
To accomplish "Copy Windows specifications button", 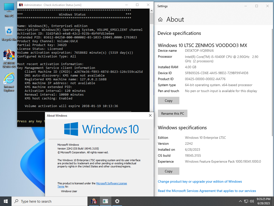I will pyautogui.click(x=168, y=171).
